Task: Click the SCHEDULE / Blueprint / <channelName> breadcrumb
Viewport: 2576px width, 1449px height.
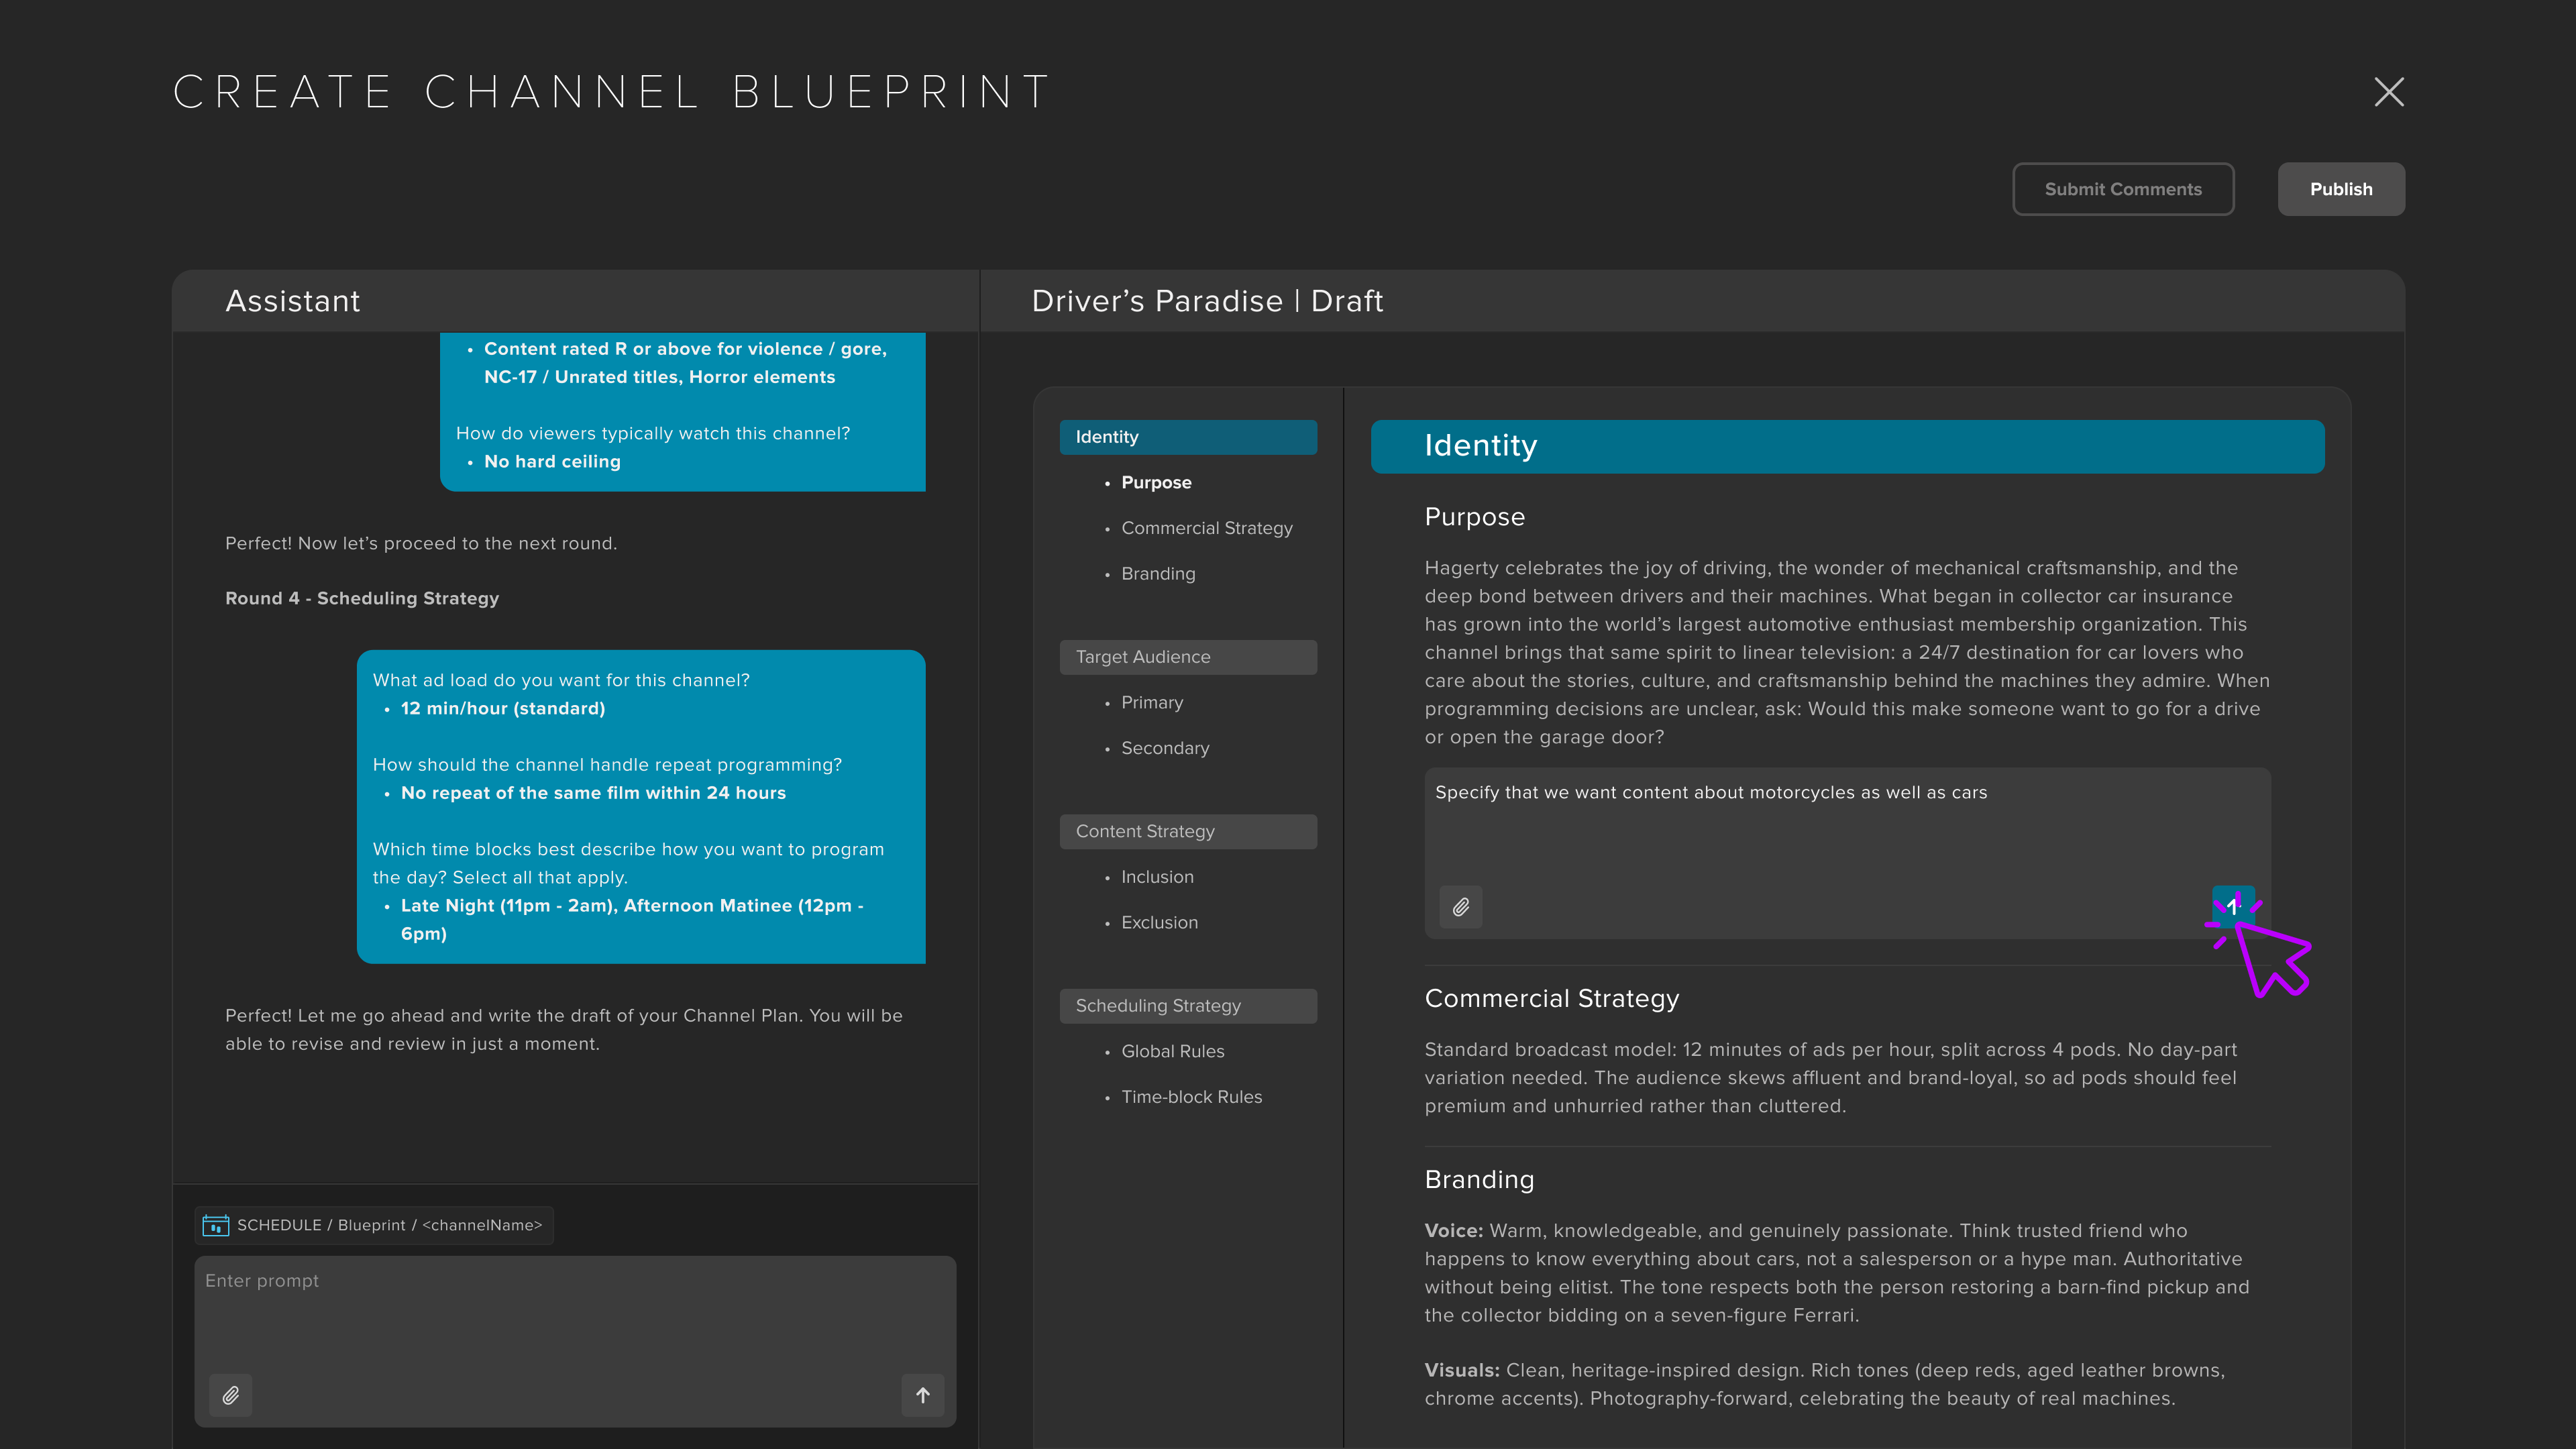Action: tap(374, 1225)
